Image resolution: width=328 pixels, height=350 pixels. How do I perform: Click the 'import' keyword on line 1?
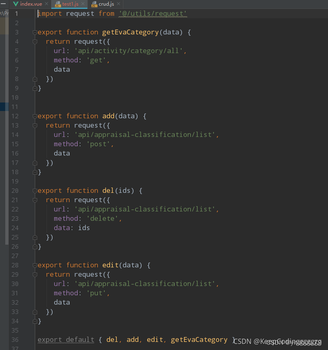pos(50,14)
